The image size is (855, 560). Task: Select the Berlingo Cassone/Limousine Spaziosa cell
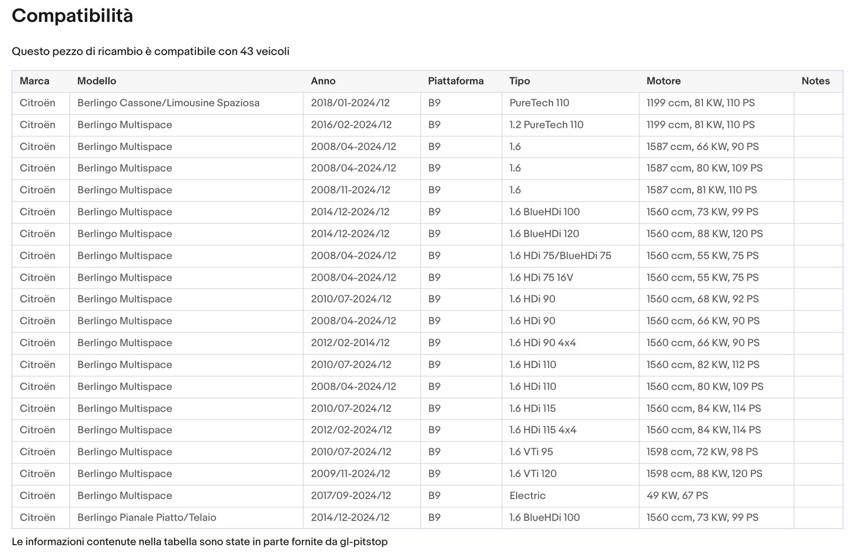coord(168,103)
